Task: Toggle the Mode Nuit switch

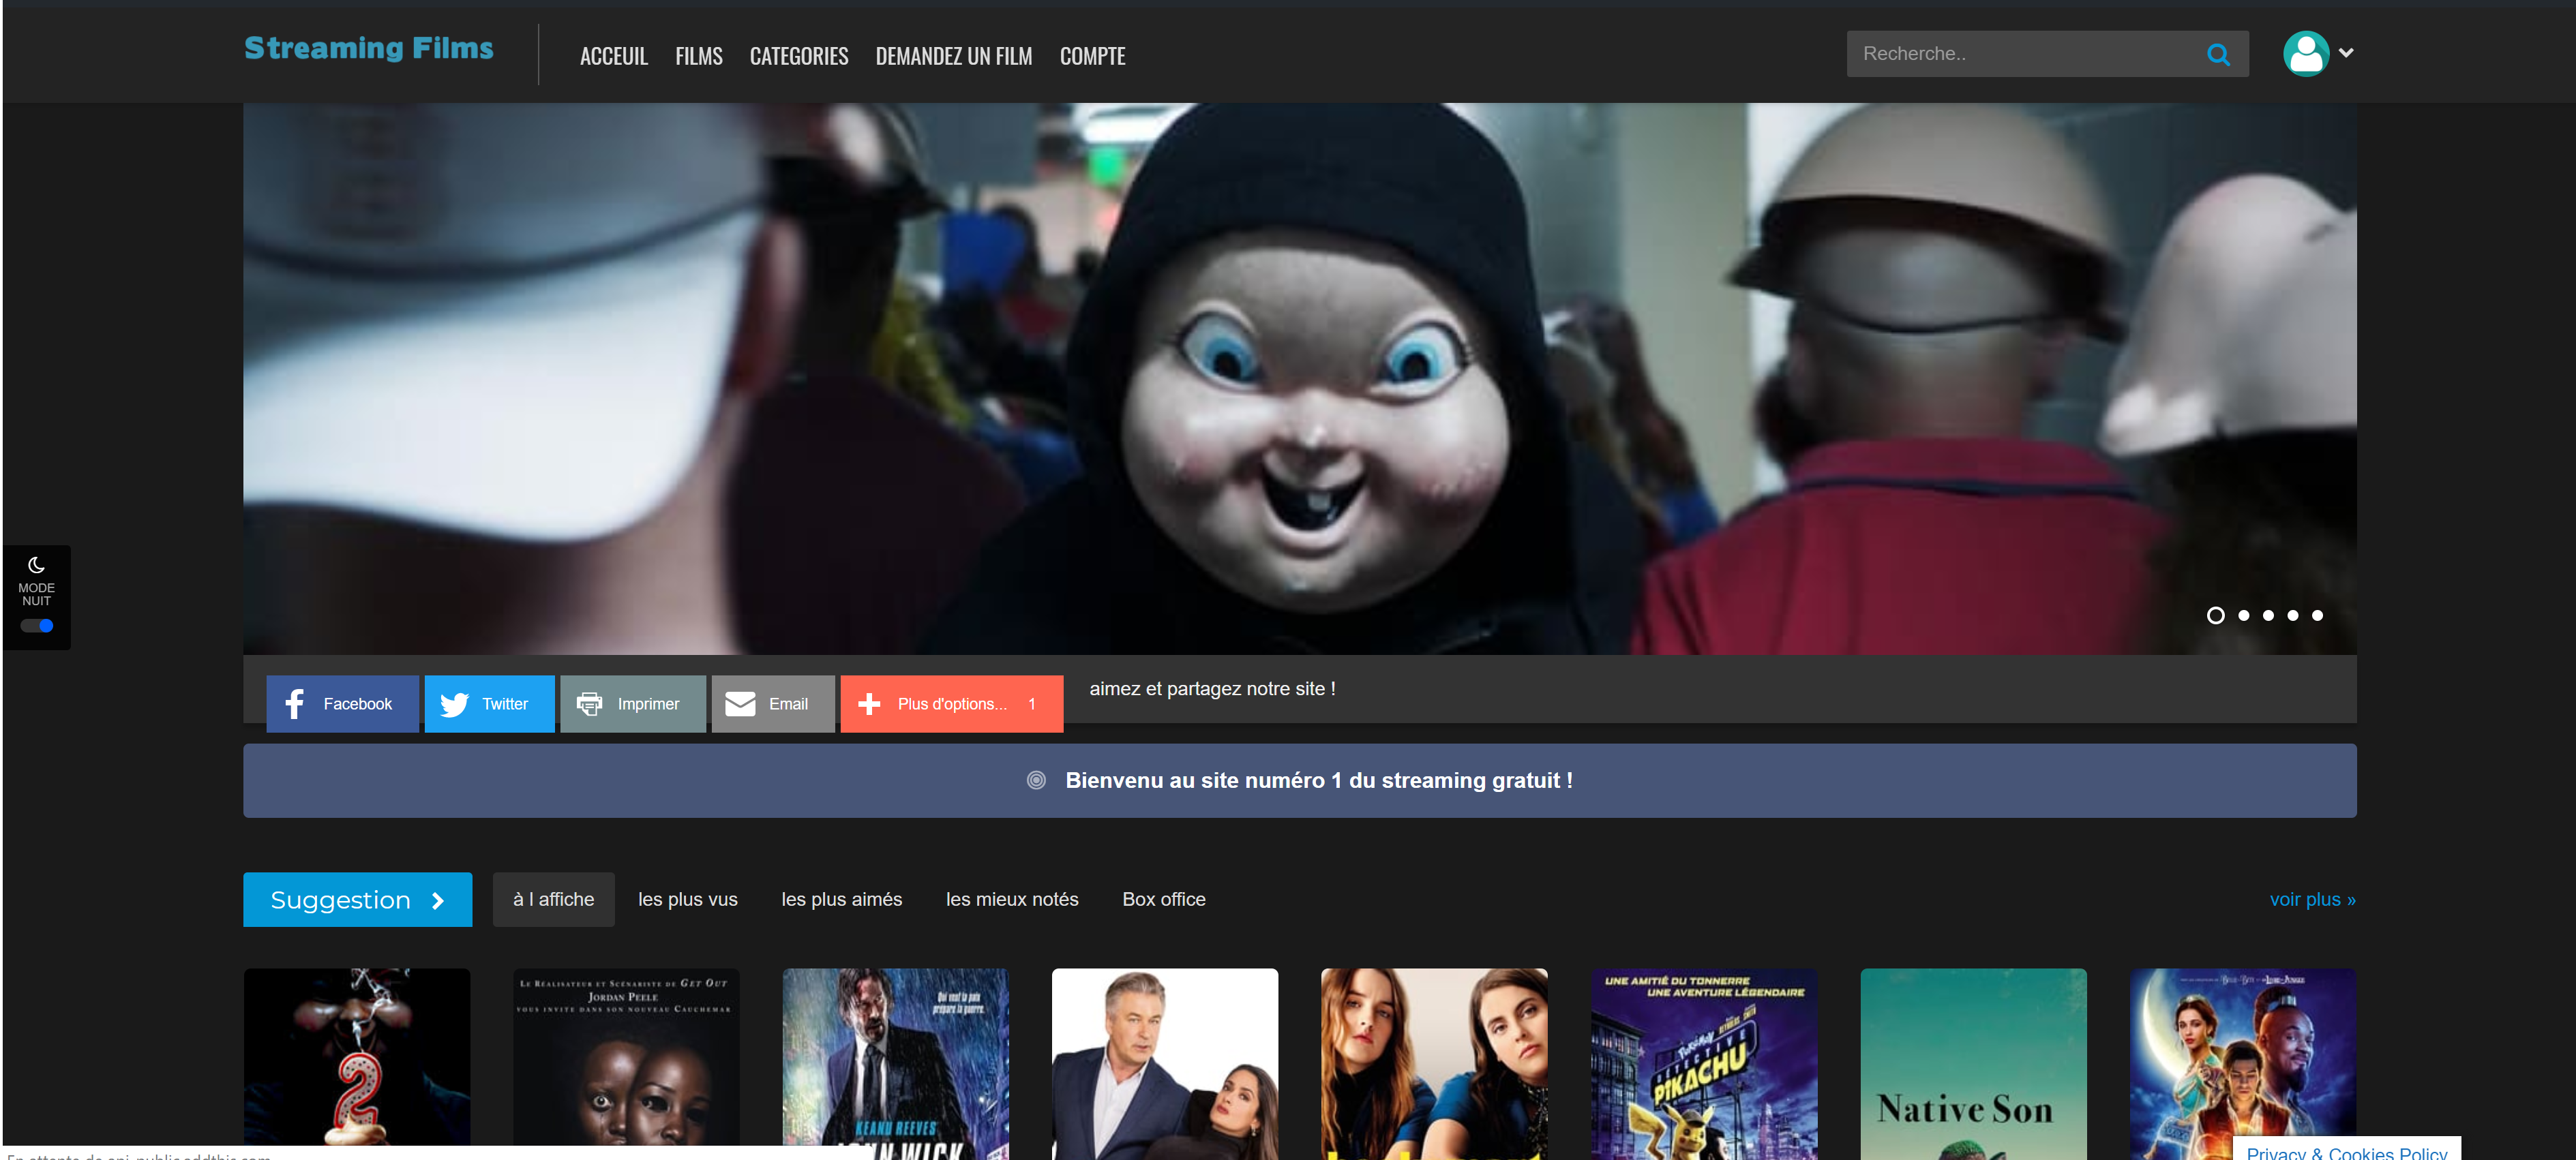Action: click(x=37, y=626)
